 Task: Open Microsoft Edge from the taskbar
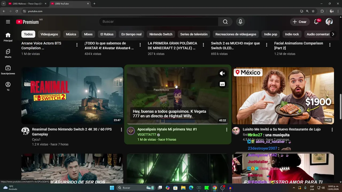coord(191,188)
